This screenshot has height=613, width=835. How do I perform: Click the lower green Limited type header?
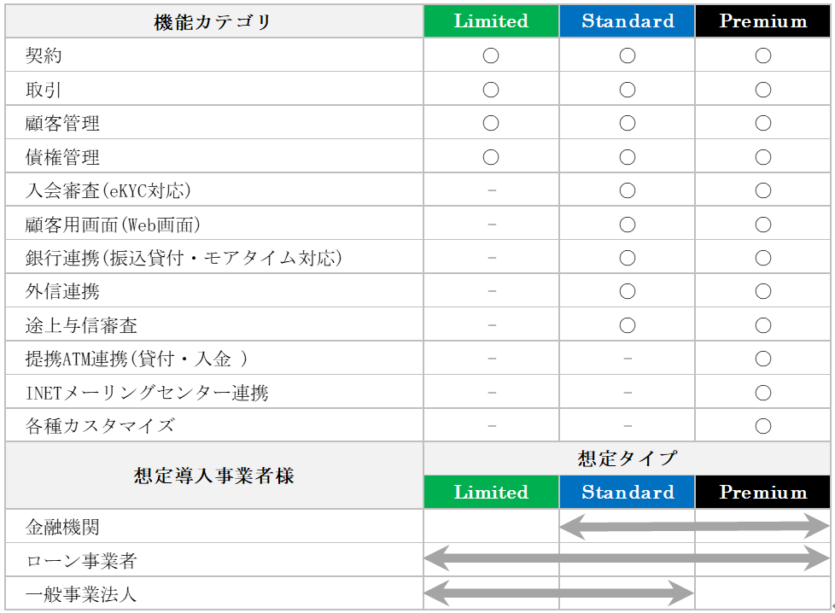491,493
